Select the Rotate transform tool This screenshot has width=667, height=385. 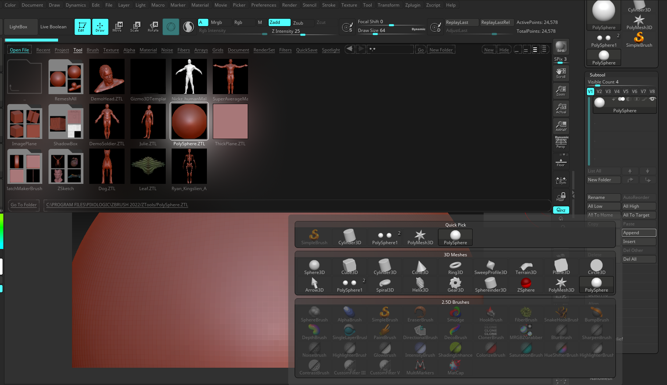pyautogui.click(x=153, y=26)
